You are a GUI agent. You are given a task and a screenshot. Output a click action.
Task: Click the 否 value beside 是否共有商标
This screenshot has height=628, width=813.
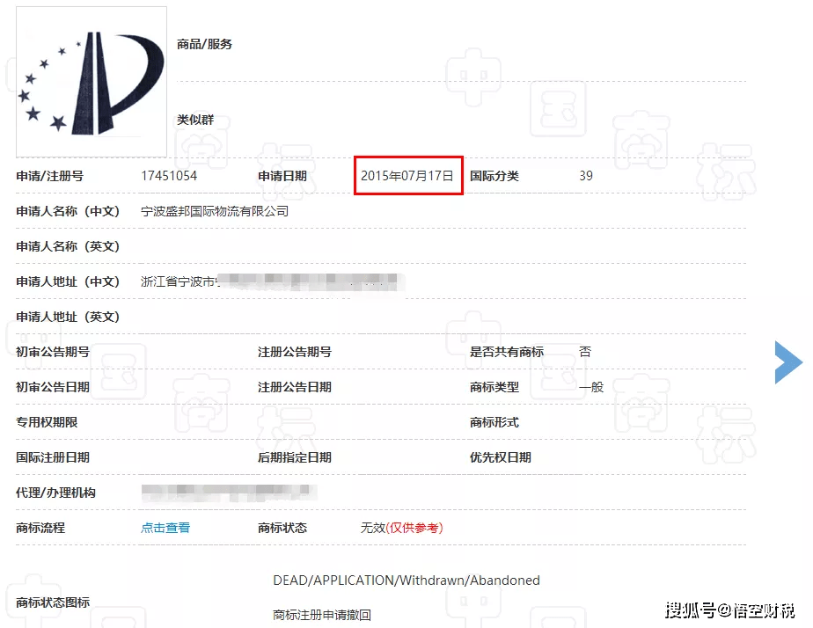click(585, 351)
